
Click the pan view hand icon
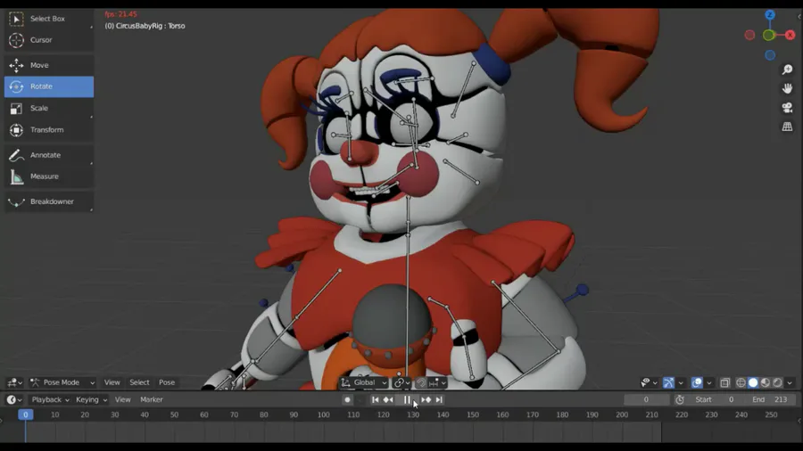click(x=787, y=88)
